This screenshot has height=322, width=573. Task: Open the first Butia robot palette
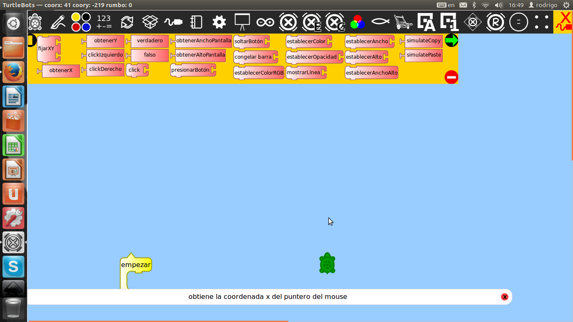pyautogui.click(x=288, y=22)
